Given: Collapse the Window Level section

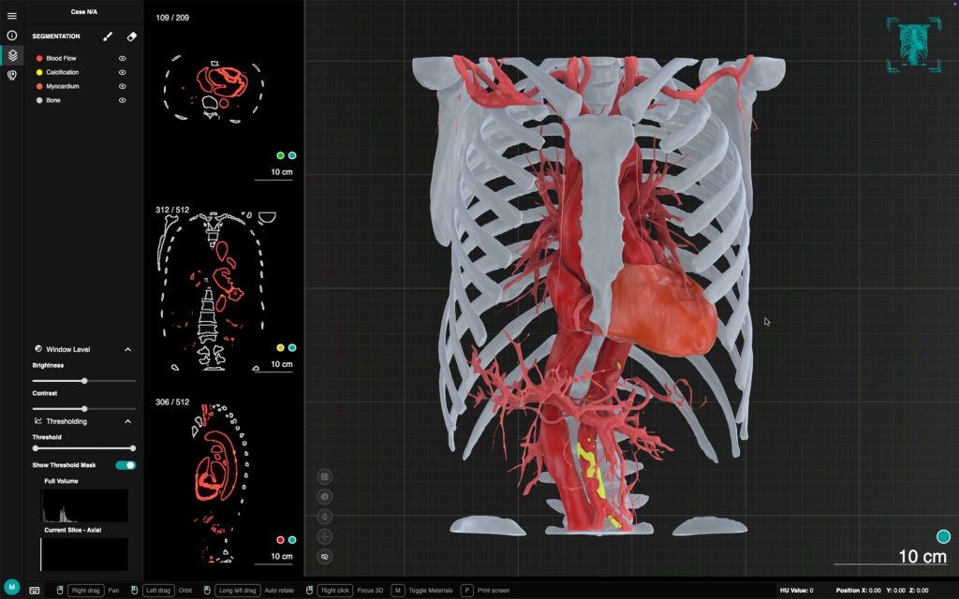Looking at the screenshot, I should [128, 349].
